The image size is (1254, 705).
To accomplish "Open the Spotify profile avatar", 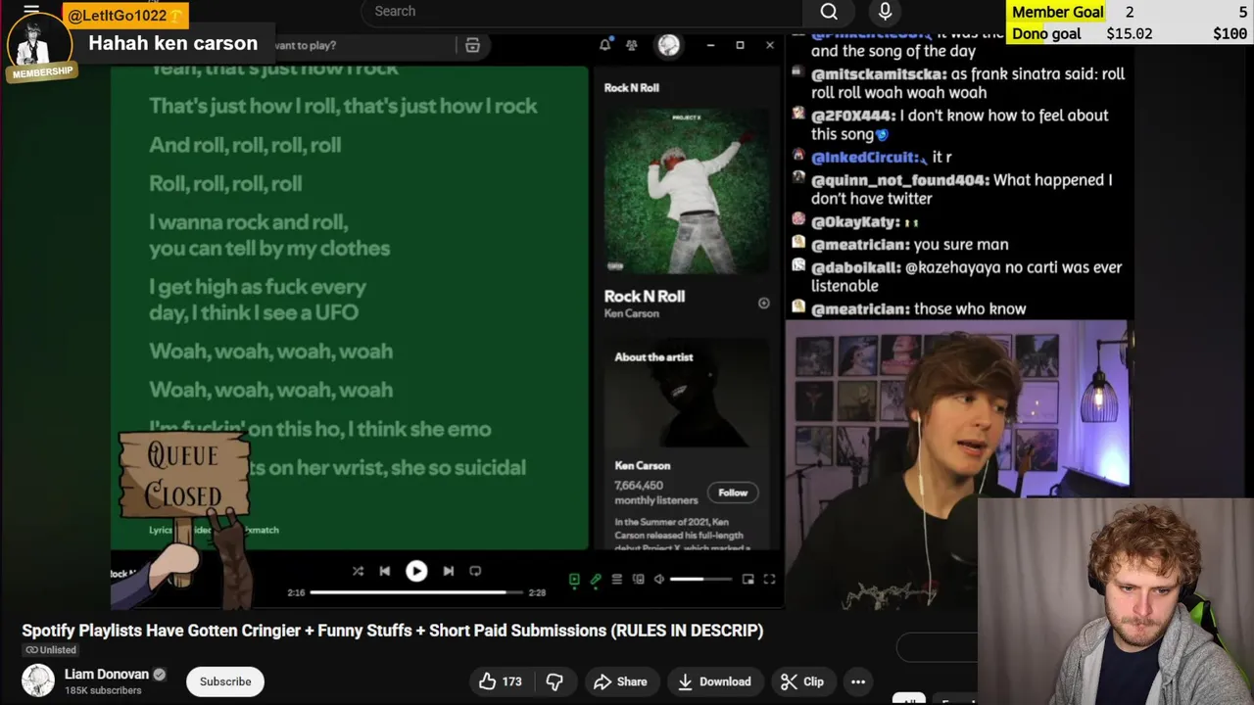I will point(669,45).
